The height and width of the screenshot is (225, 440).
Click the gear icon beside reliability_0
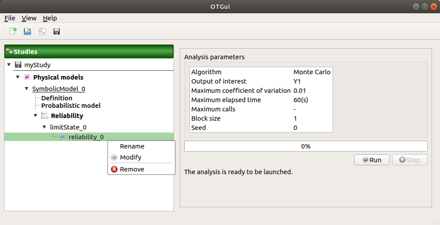(x=62, y=137)
